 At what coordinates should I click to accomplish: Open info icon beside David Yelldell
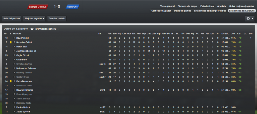pyautogui.click(x=14, y=38)
